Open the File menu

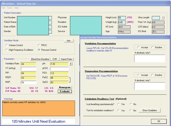coord(3,8)
